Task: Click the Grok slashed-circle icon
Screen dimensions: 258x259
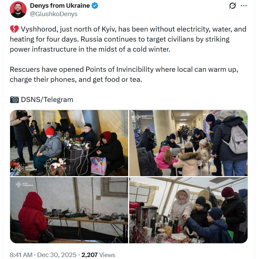Action: click(x=232, y=6)
